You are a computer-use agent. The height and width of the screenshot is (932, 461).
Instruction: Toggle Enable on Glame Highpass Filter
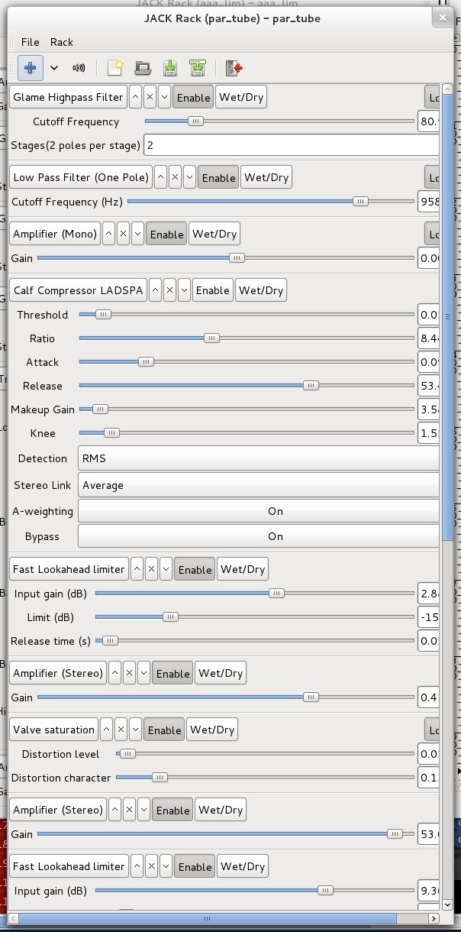(x=194, y=97)
